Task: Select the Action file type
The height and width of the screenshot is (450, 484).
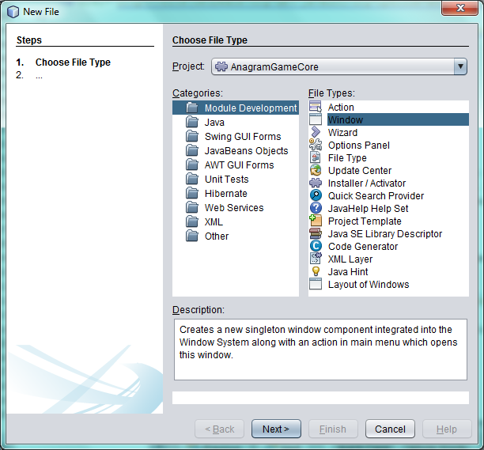Action: [341, 108]
